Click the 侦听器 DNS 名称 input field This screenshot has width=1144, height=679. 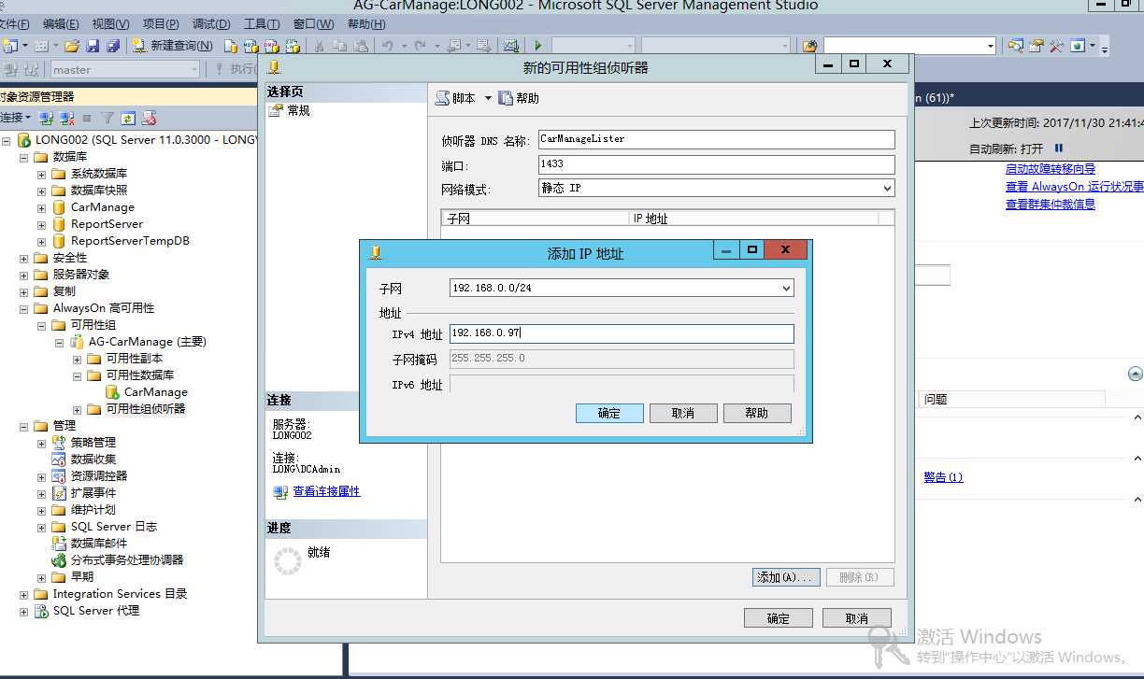(x=716, y=139)
